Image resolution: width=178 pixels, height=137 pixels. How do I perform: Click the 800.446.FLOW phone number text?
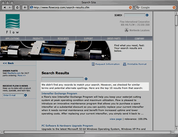(x=128, y=25)
